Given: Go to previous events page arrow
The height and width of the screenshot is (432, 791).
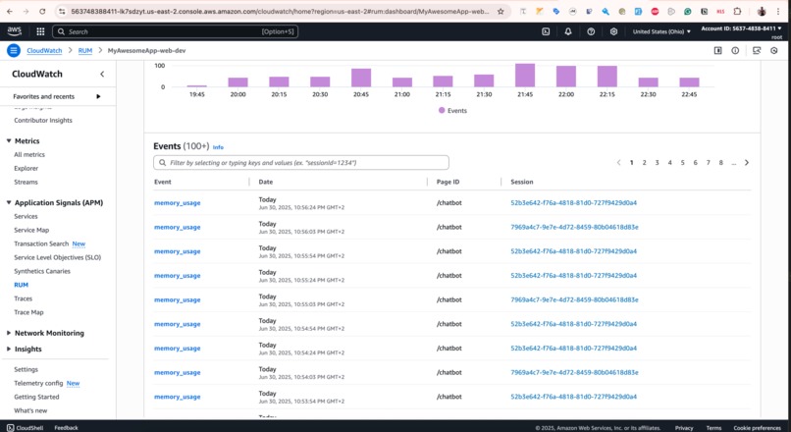Looking at the screenshot, I should [x=618, y=163].
